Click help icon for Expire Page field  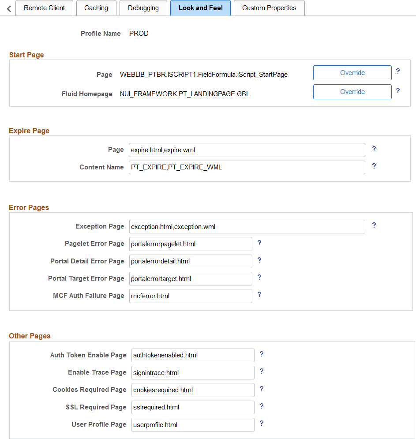coord(374,149)
